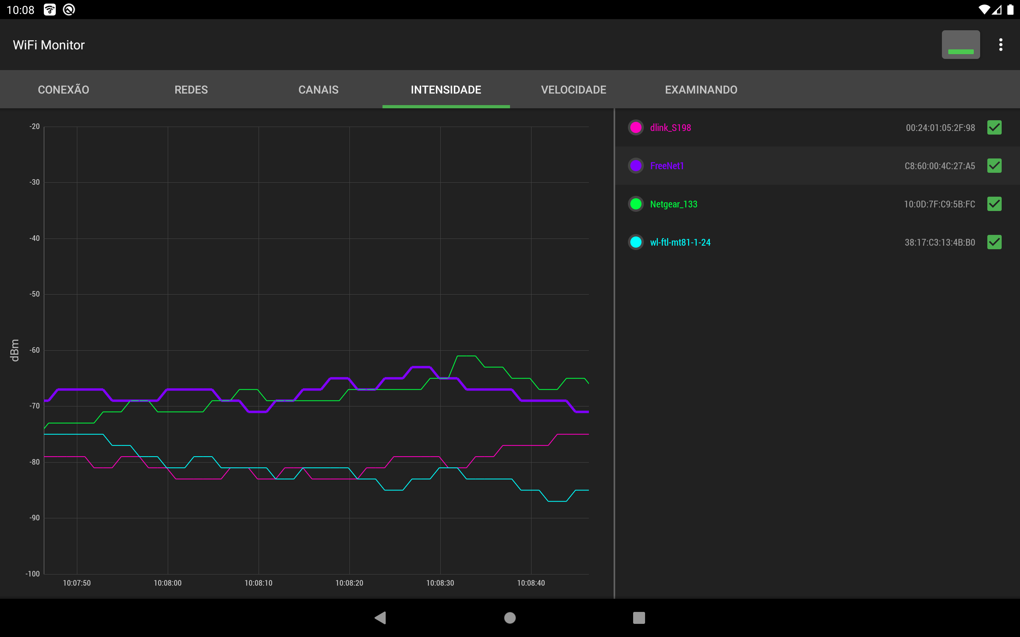Select the INTENSIDADE tab

446,89
